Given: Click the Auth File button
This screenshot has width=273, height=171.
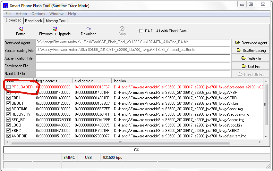Looking at the screenshot, I should [x=250, y=58].
